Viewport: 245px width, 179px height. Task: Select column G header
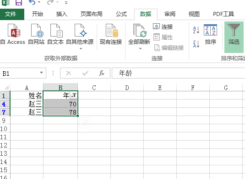click(226, 88)
